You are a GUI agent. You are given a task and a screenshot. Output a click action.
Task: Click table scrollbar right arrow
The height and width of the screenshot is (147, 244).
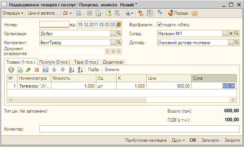pyautogui.click(x=233, y=99)
